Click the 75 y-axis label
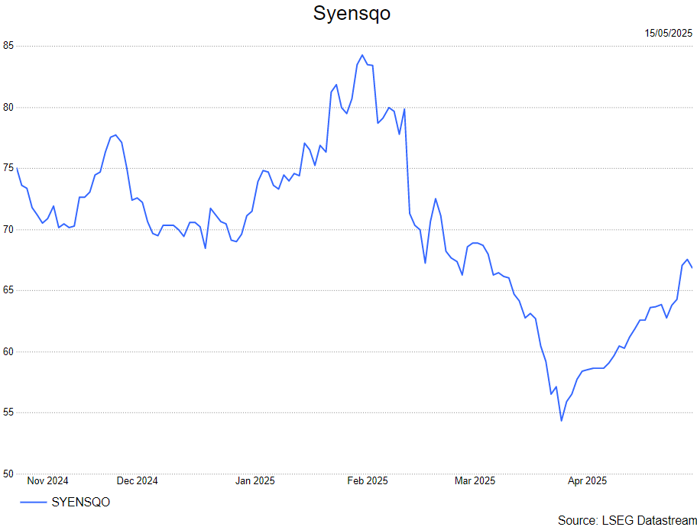This screenshot has height=527, width=697. pyautogui.click(x=8, y=168)
